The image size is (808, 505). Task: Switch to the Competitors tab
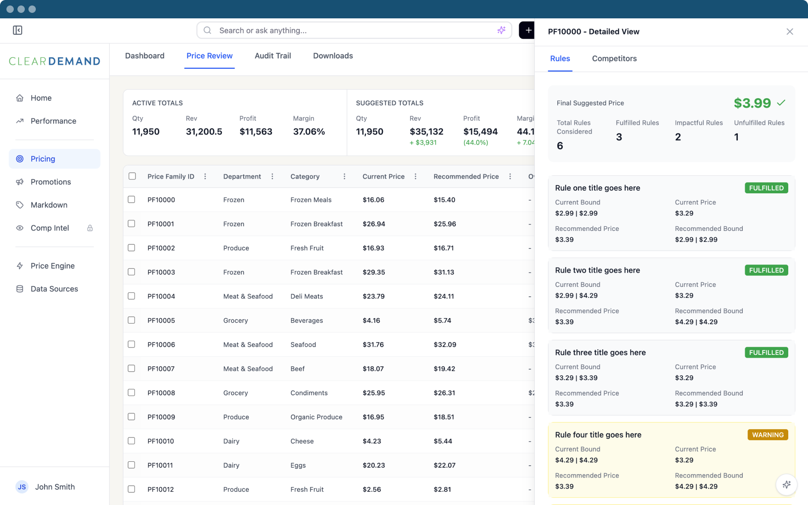[614, 58]
